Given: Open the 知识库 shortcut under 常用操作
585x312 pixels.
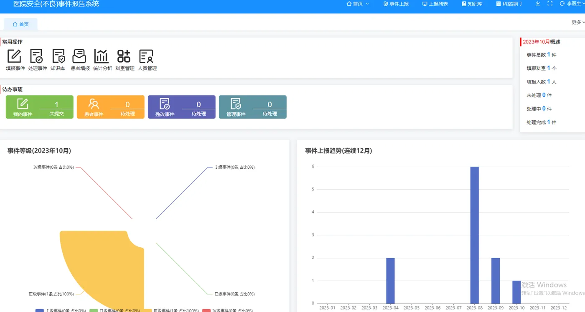Looking at the screenshot, I should tap(58, 60).
